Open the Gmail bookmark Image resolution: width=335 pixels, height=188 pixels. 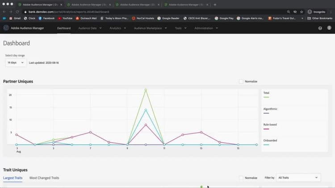[15, 18]
